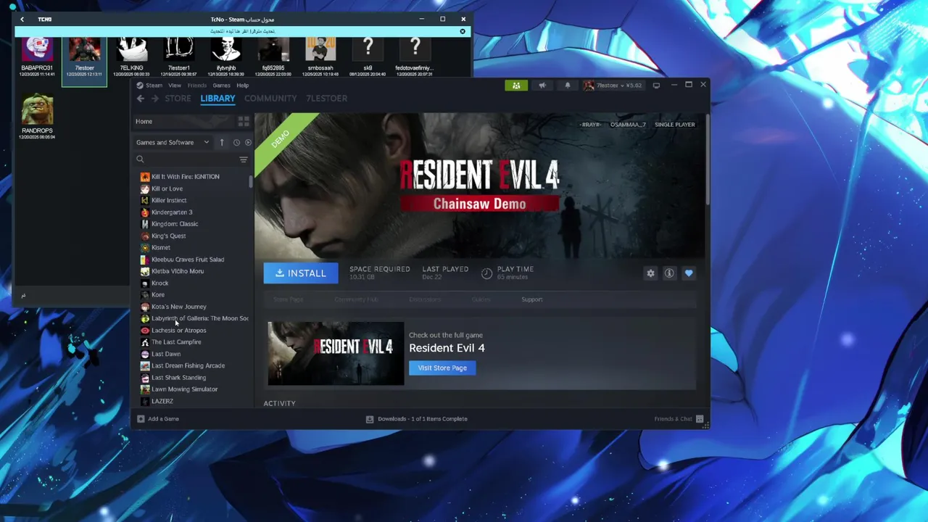The height and width of the screenshot is (522, 928).
Task: Click the SINGLE PLAYER tag
Action: [675, 125]
